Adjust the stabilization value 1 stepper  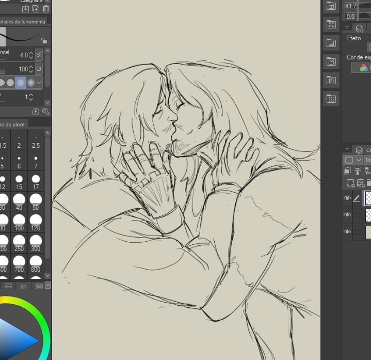[x=31, y=97]
